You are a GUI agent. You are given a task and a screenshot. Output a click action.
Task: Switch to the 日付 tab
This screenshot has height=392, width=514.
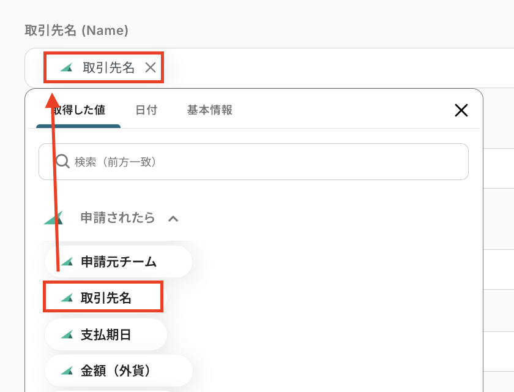[146, 110]
